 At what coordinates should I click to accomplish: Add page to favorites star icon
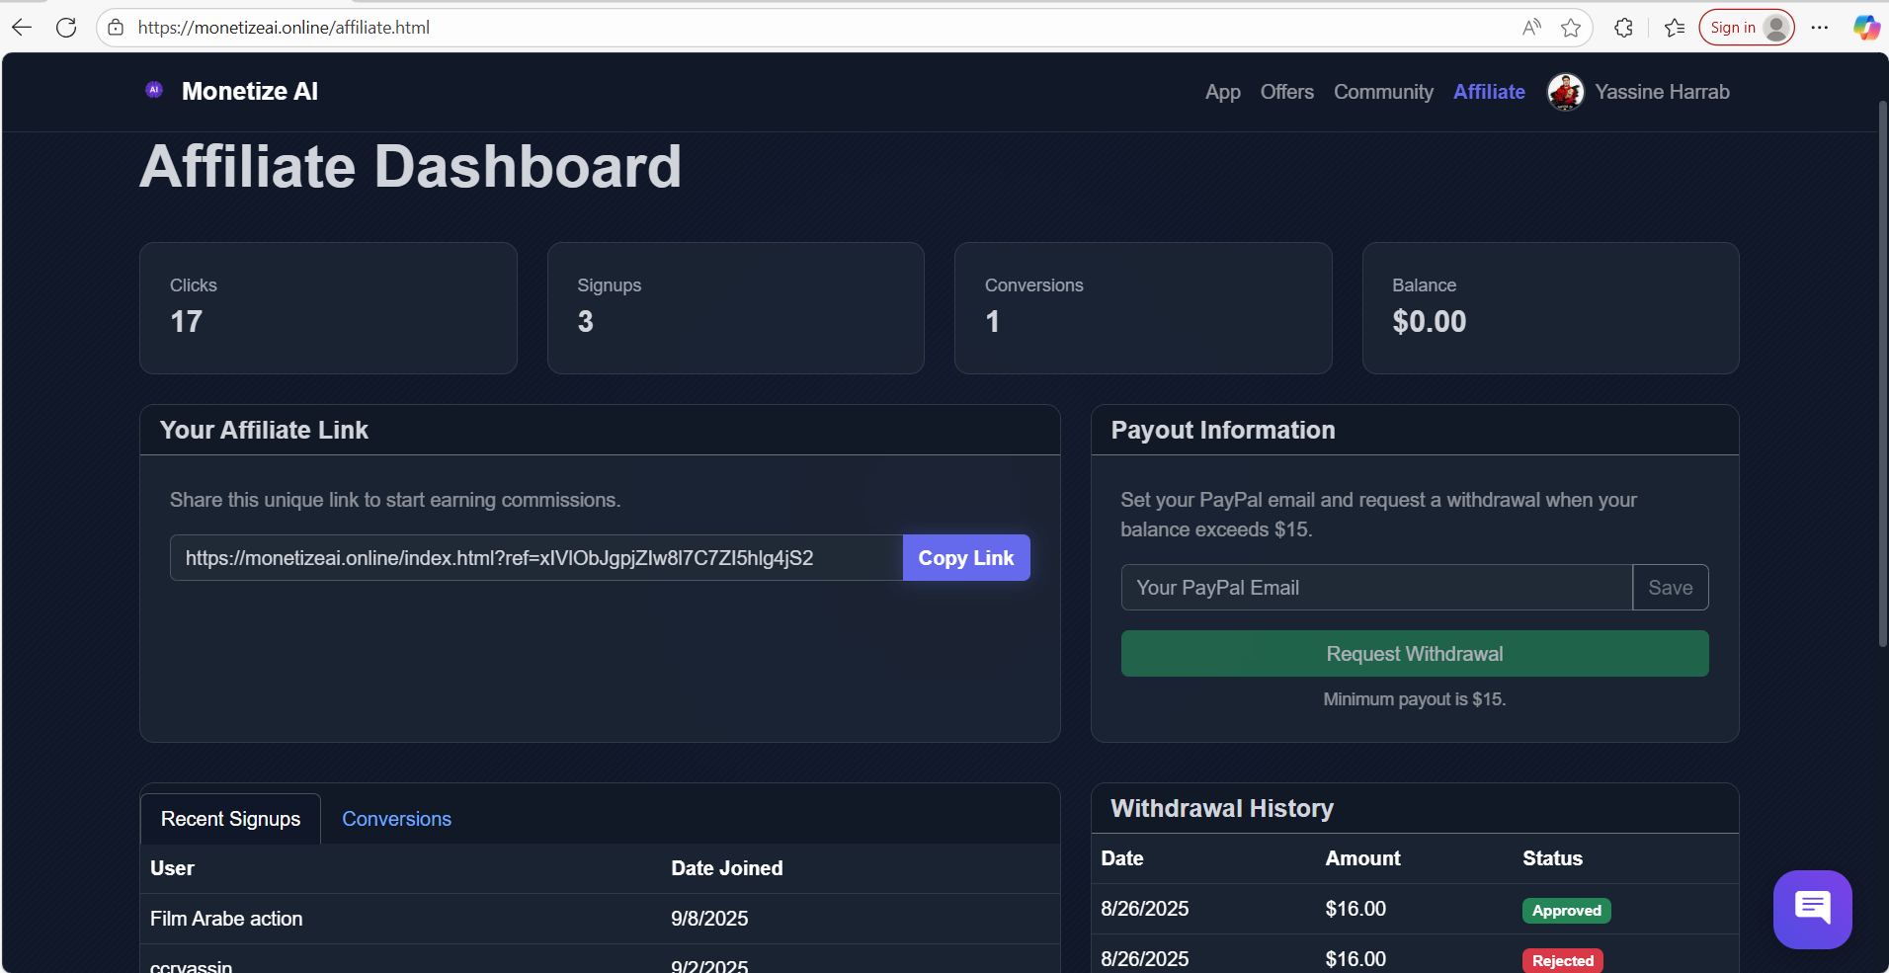1571,28
